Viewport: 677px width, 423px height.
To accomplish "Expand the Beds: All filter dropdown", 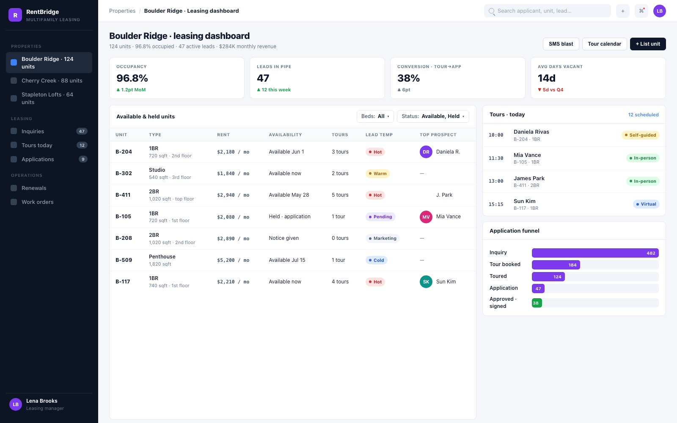I will coord(375,116).
